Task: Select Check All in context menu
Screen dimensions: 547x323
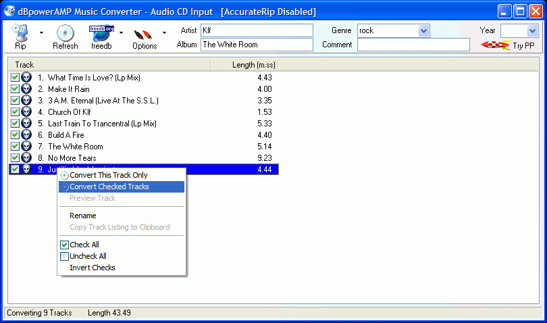Action: click(x=122, y=245)
